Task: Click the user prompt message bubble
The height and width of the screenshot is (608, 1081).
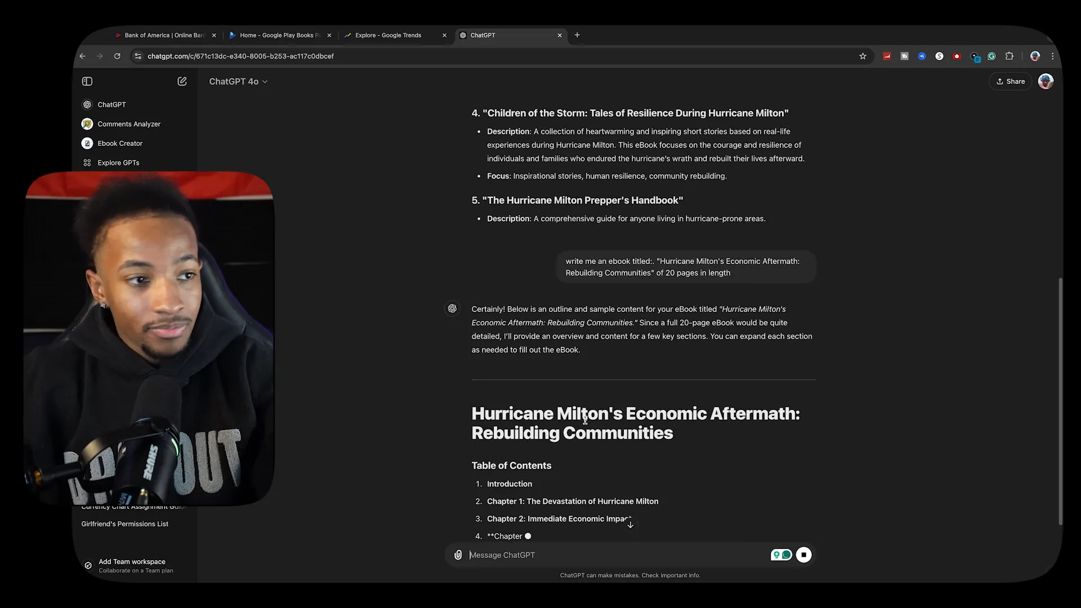Action: tap(686, 267)
